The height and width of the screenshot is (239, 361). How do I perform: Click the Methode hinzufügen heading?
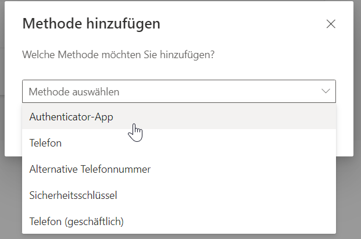[91, 24]
